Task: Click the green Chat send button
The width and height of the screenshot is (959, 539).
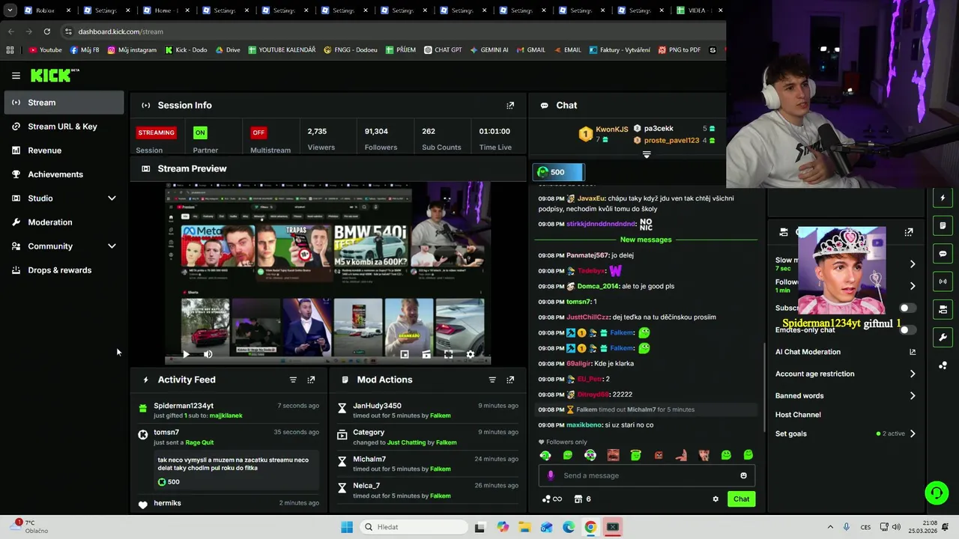Action: point(741,499)
